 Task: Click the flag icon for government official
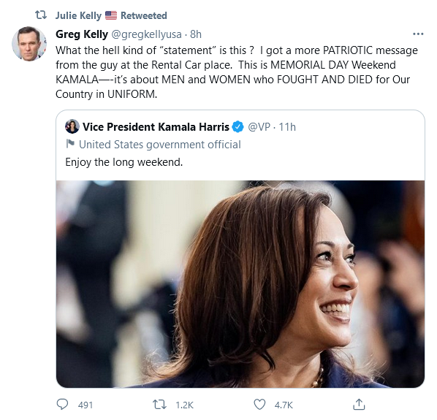70,144
